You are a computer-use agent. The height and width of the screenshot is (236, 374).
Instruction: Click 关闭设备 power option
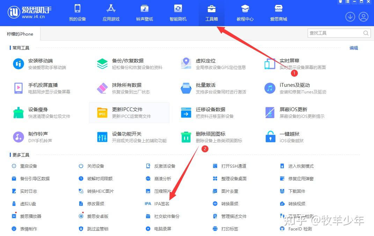point(91,166)
